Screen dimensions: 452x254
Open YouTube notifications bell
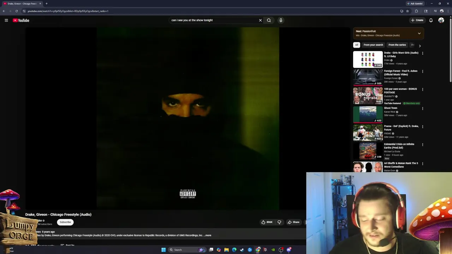[x=431, y=20]
